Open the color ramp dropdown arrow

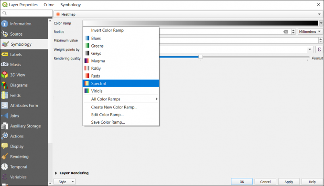pos(321,23)
